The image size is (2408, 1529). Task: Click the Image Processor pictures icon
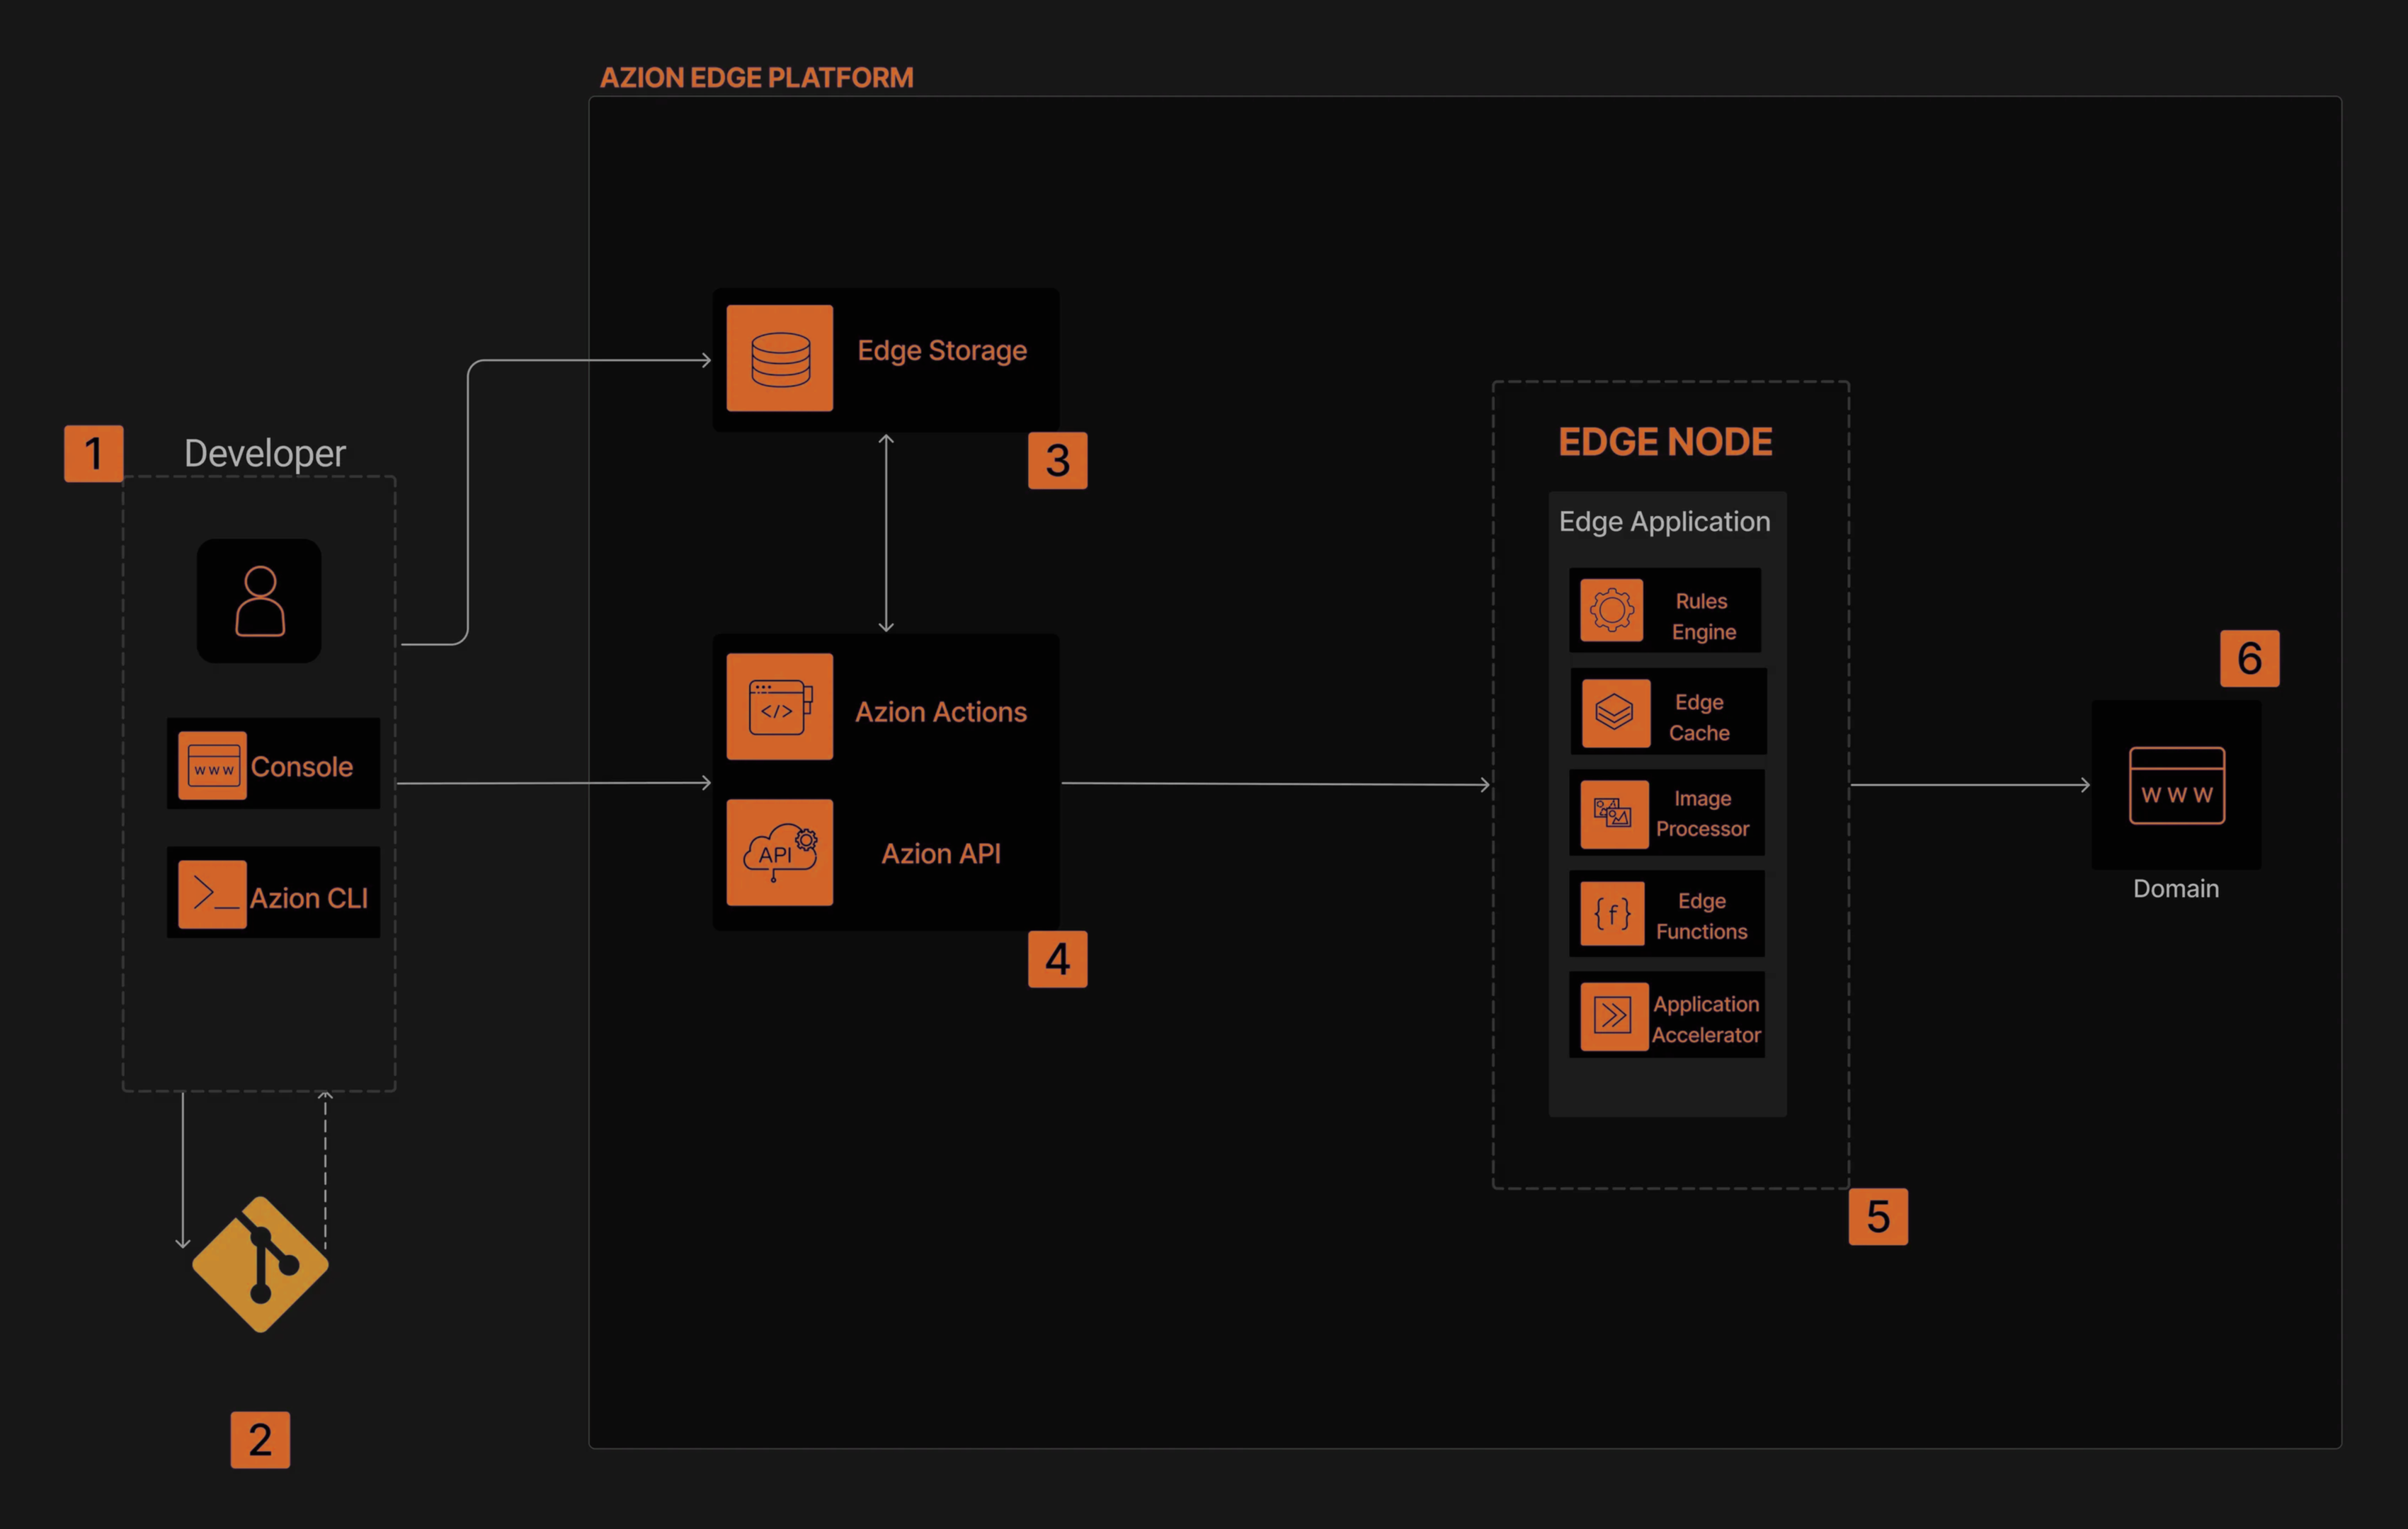tap(1615, 814)
